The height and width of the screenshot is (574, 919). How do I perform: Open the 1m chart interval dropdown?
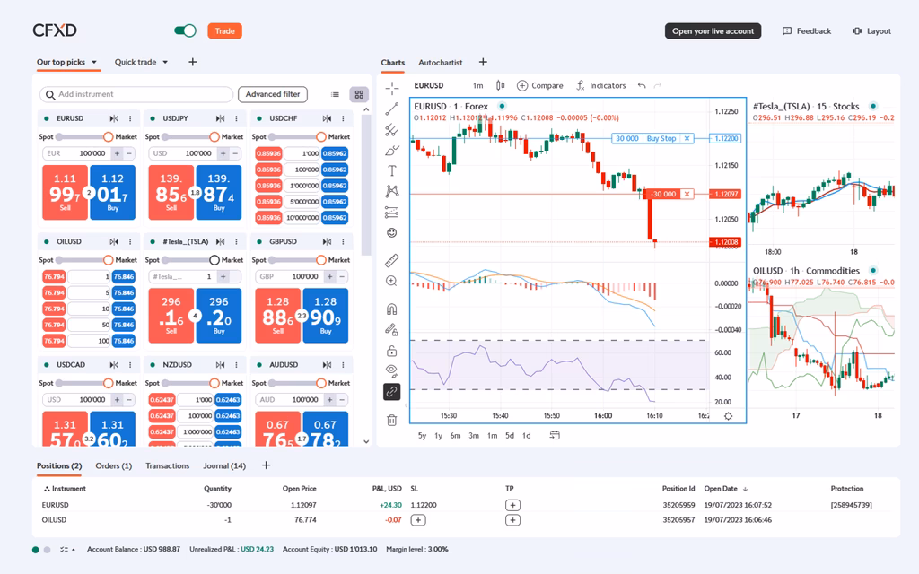477,86
